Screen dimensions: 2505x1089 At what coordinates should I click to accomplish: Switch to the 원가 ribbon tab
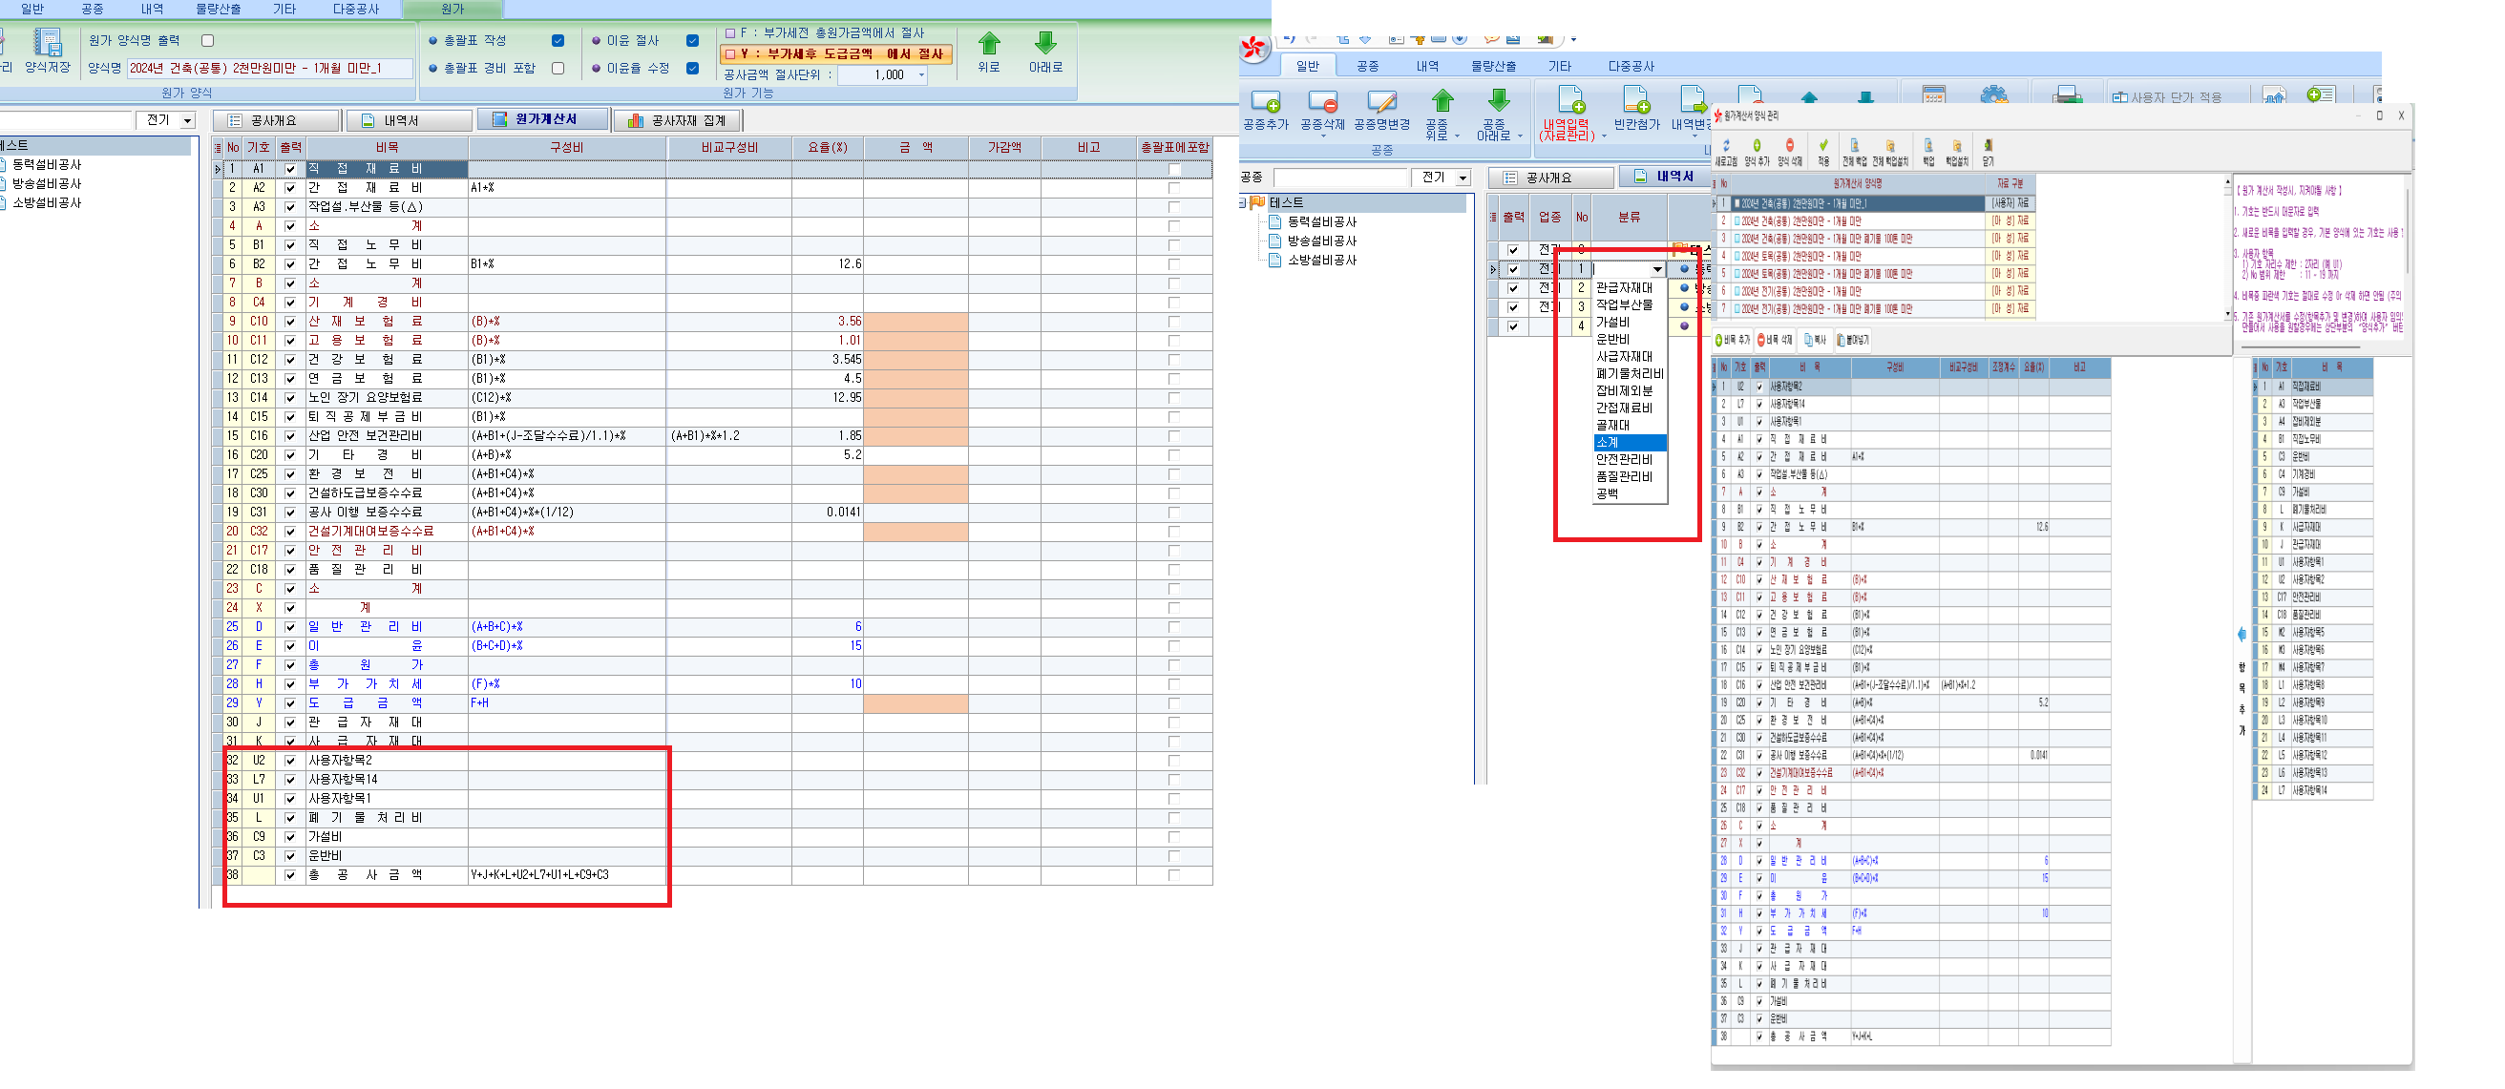453,9
